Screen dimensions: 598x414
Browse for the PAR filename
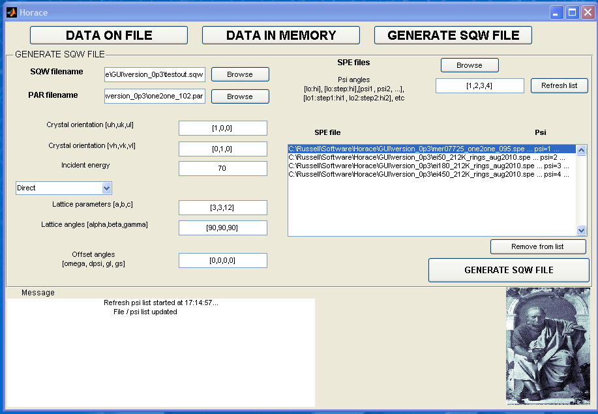coord(240,96)
